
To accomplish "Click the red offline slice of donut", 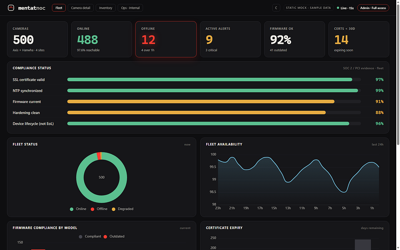I will click(x=99, y=156).
